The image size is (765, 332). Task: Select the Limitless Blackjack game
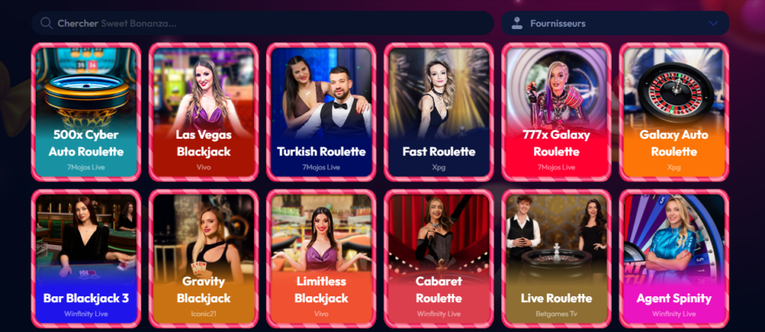click(321, 259)
